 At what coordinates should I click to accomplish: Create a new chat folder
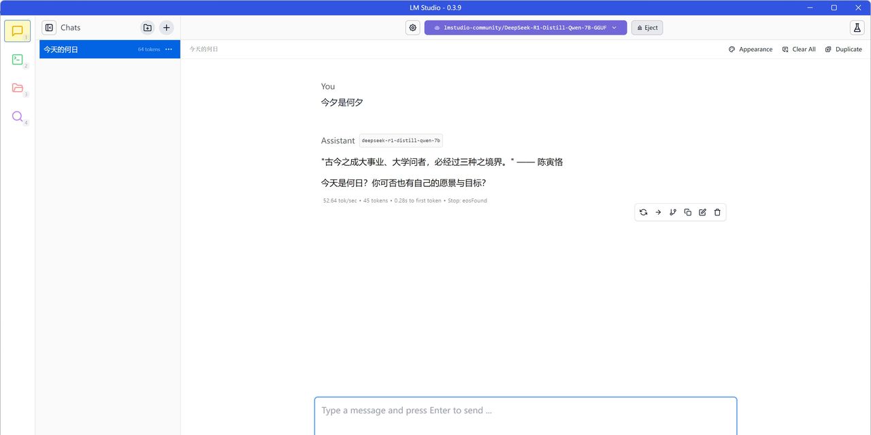point(148,27)
